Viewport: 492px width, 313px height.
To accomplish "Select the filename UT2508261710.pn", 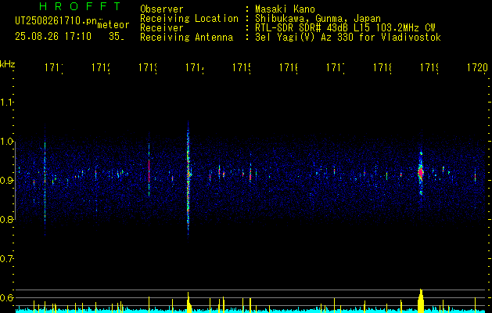I will pyautogui.click(x=56, y=21).
